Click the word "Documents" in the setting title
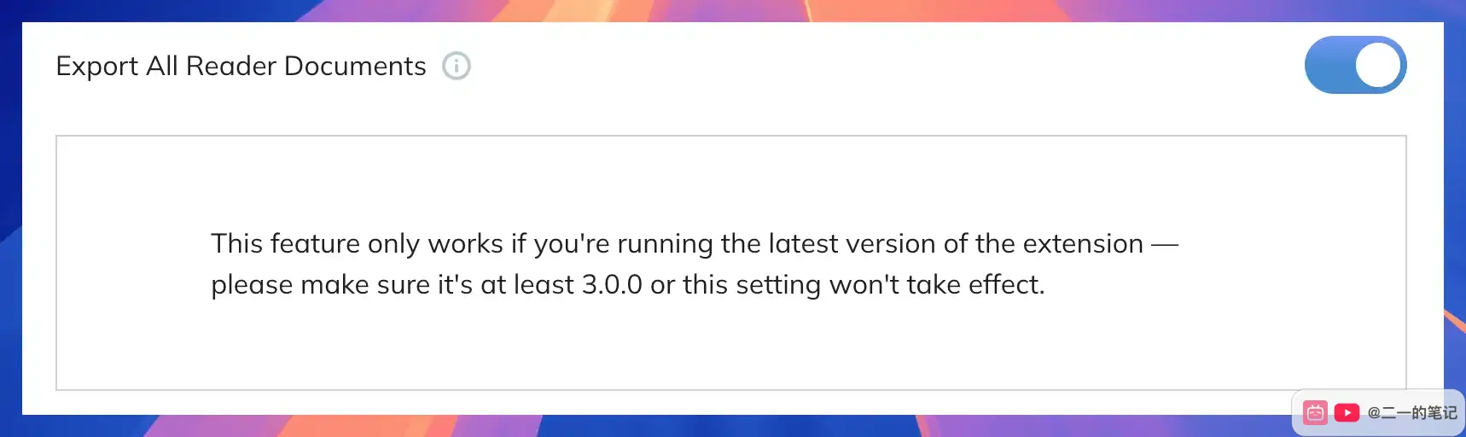1466x437 pixels. [x=355, y=66]
